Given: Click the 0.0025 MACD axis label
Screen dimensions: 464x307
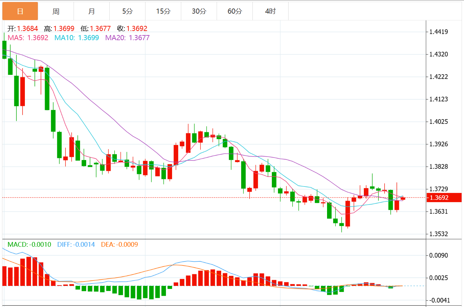Looking at the screenshot, I should (438, 278).
